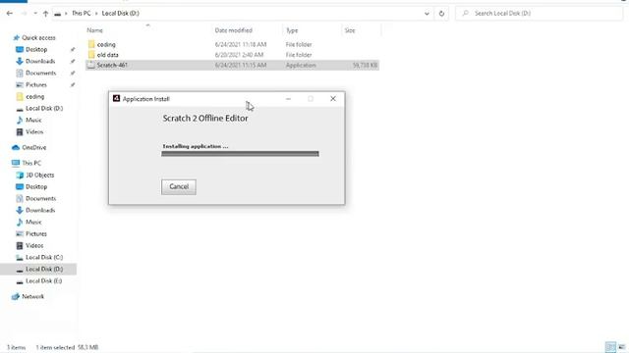Open pinned Documents under Quick access
This screenshot has height=353, width=629.
[40, 74]
